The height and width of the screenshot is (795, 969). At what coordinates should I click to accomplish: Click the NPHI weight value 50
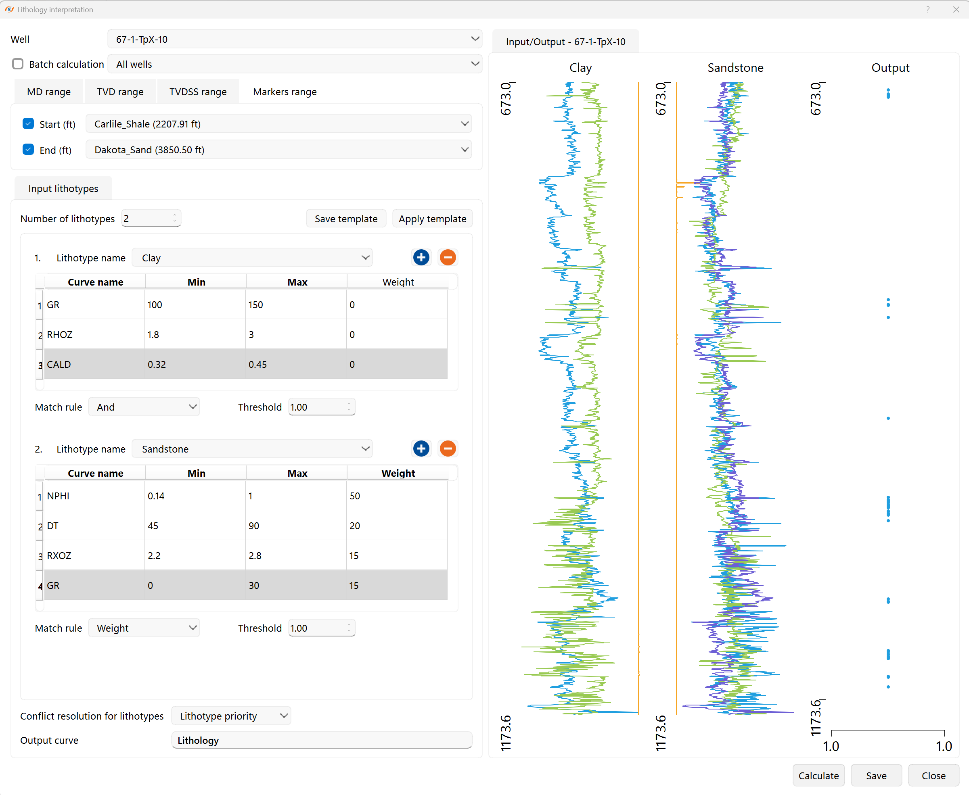[397, 495]
